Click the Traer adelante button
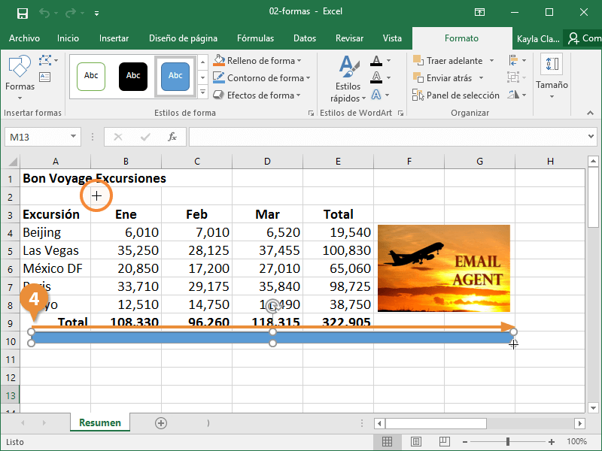Image resolution: width=602 pixels, height=451 pixels. (448, 61)
